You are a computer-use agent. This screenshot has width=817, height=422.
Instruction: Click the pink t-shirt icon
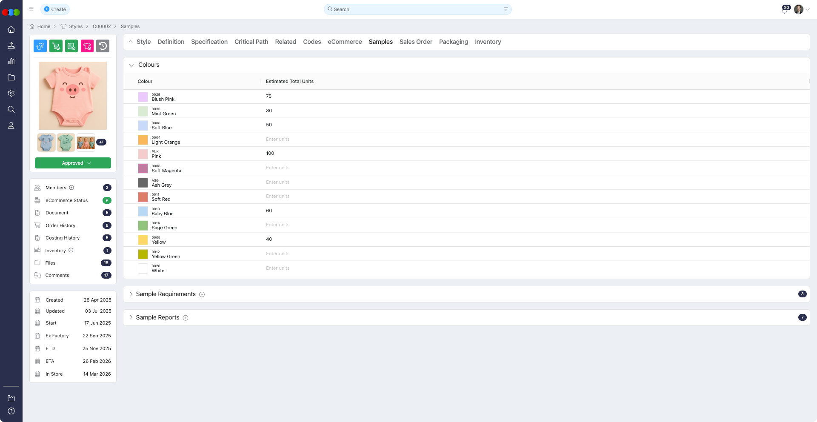[87, 46]
